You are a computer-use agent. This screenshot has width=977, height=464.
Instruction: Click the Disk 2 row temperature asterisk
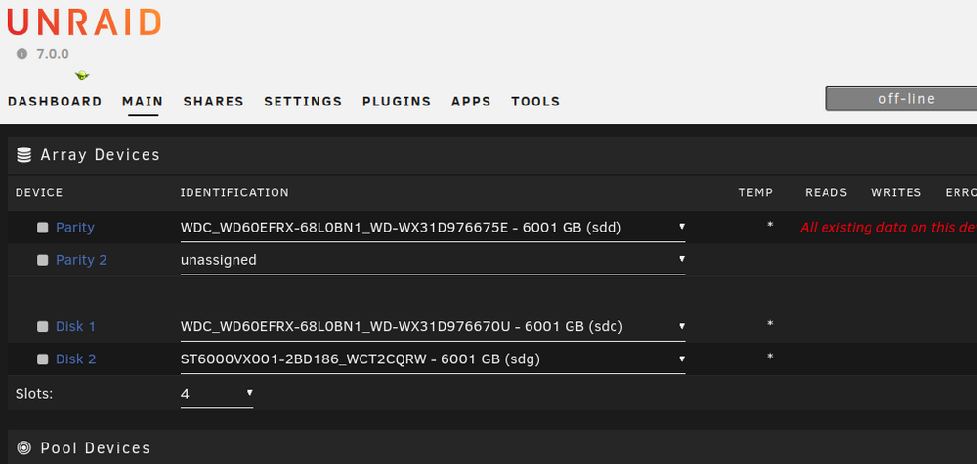770,357
